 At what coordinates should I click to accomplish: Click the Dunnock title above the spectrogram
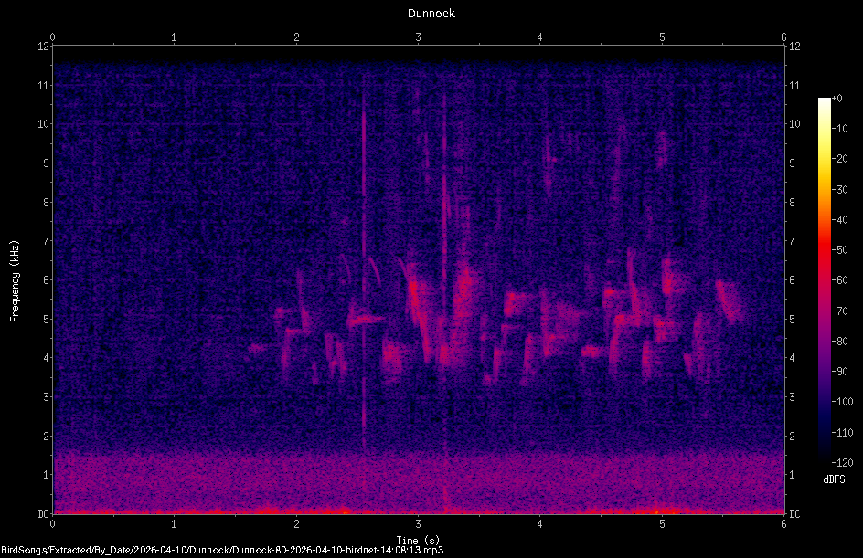[x=431, y=14]
